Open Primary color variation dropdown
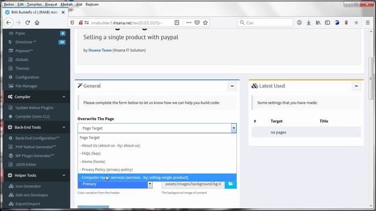This screenshot has width=376, height=211. (x=115, y=184)
